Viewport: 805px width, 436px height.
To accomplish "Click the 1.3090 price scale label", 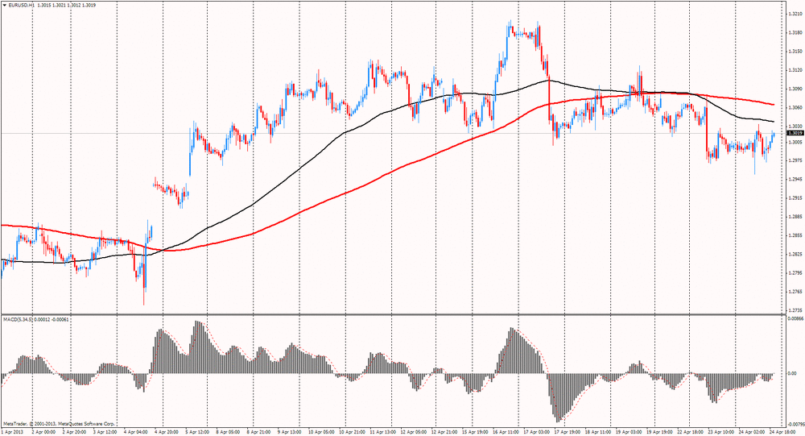I will pyautogui.click(x=795, y=89).
